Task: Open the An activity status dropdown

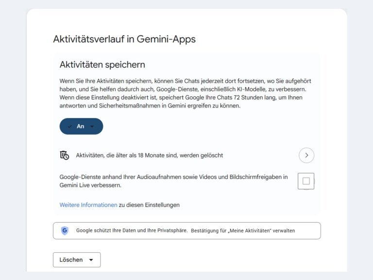Action: point(81,126)
